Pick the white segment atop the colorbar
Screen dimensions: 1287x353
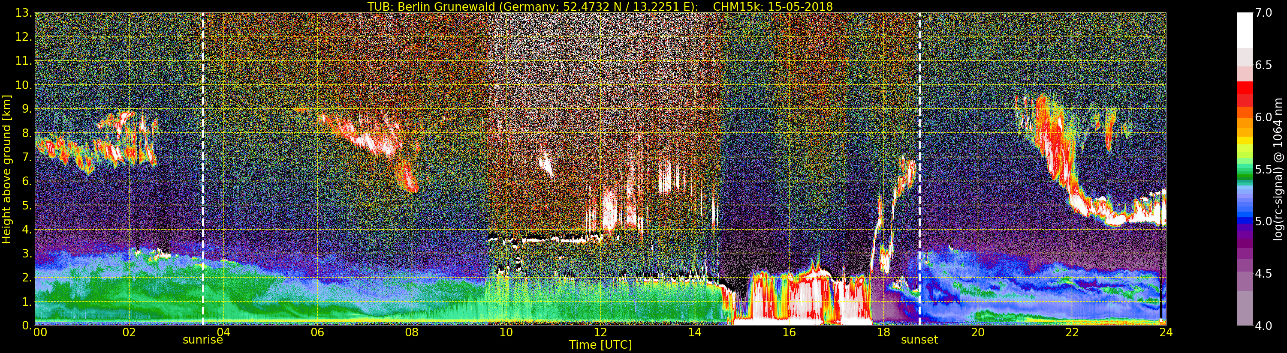[1245, 30]
